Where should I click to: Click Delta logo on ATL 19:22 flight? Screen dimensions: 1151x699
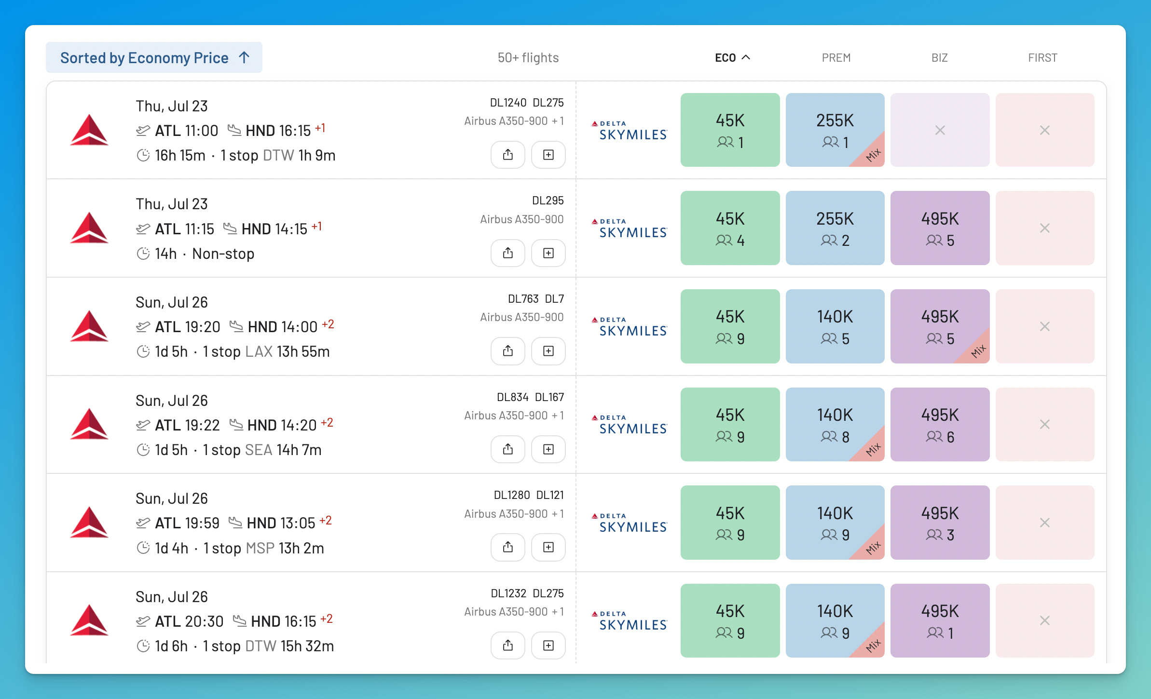click(x=89, y=424)
